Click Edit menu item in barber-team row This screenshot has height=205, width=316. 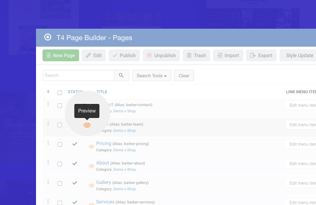click(x=301, y=125)
